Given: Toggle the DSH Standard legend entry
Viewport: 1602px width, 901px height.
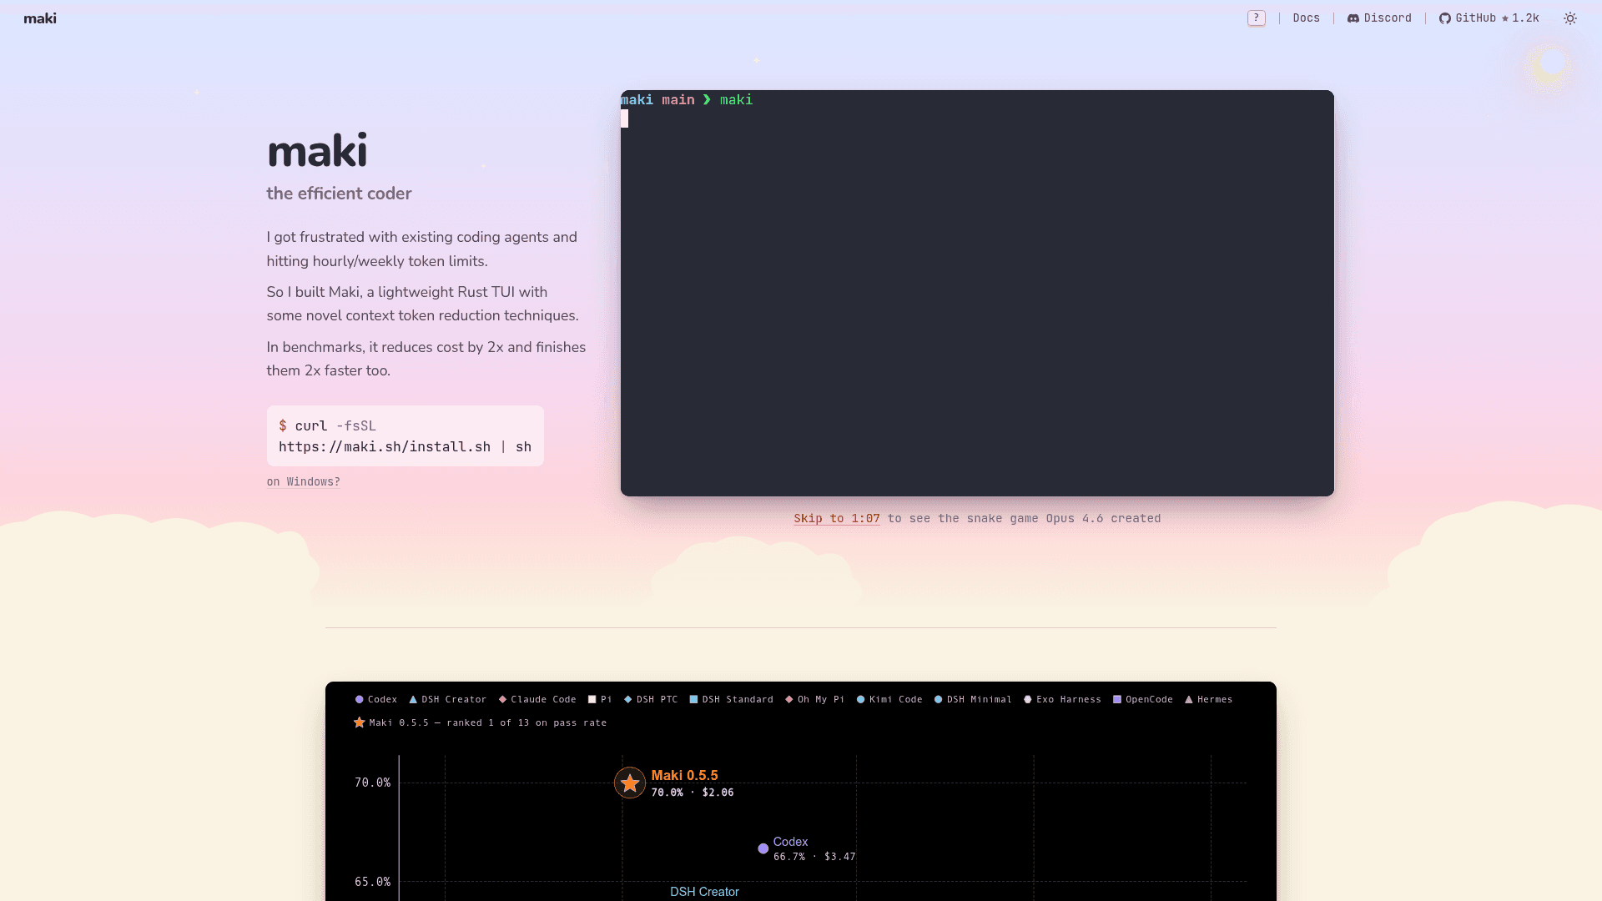Looking at the screenshot, I should click(x=732, y=700).
